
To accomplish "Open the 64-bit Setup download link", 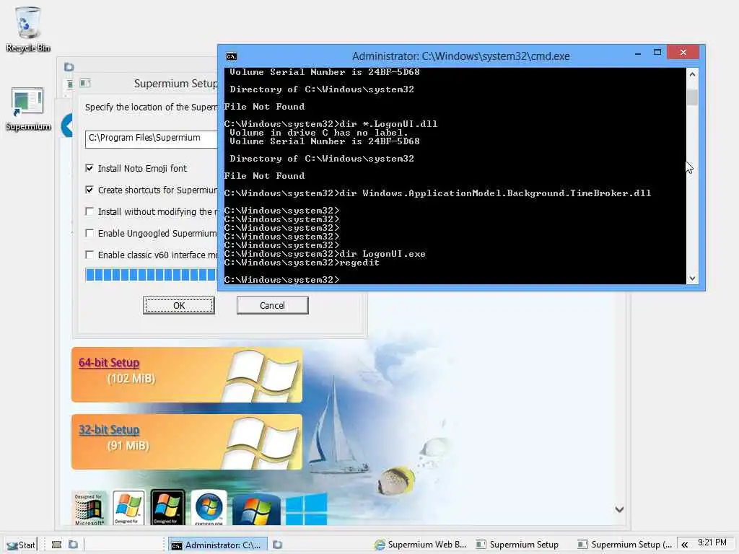I will [109, 363].
